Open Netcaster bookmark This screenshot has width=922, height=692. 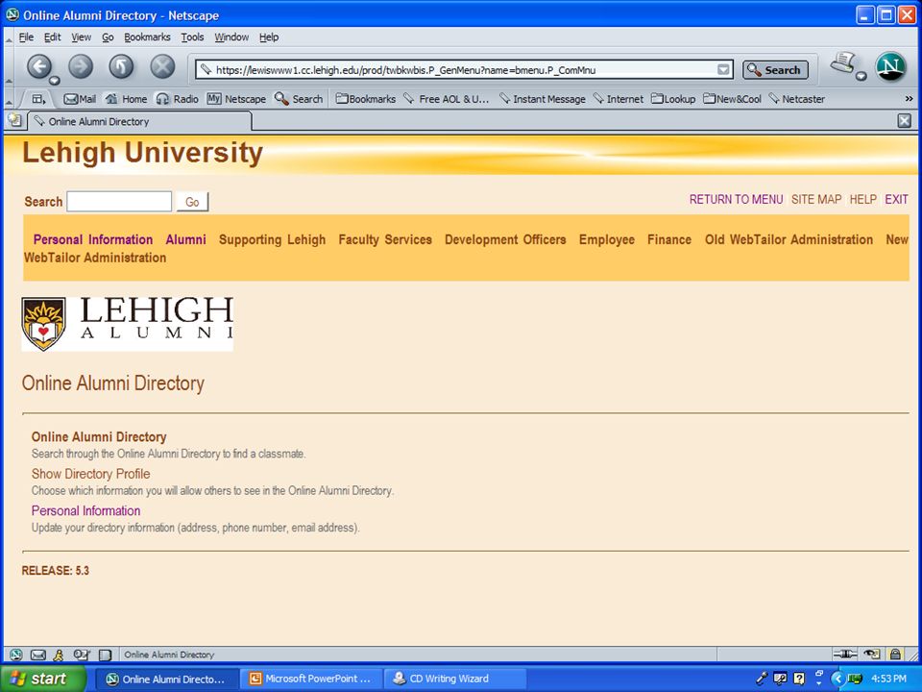click(797, 99)
